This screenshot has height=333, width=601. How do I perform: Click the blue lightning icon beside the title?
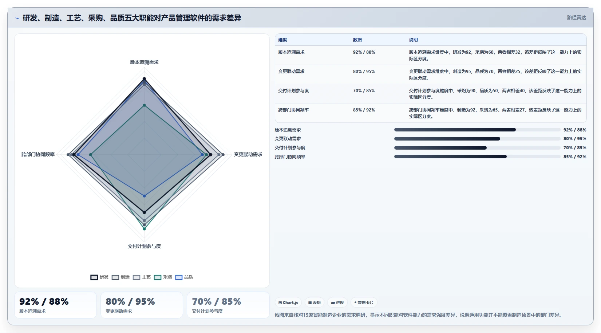tap(17, 18)
